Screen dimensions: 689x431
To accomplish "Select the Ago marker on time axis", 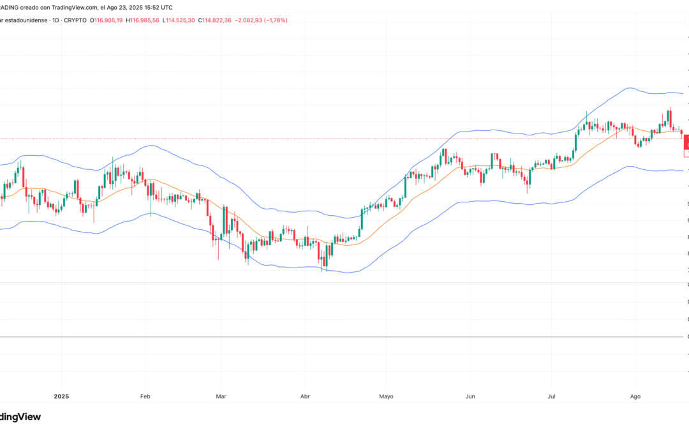I will 635,397.
